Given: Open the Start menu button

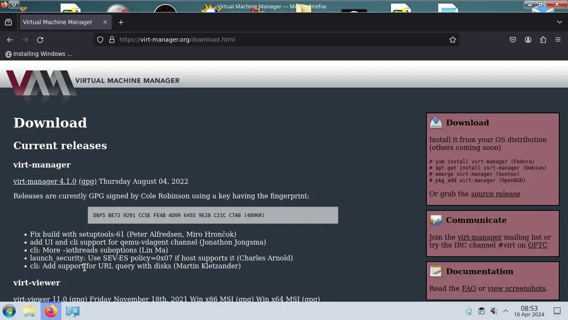Looking at the screenshot, I should (x=9, y=311).
